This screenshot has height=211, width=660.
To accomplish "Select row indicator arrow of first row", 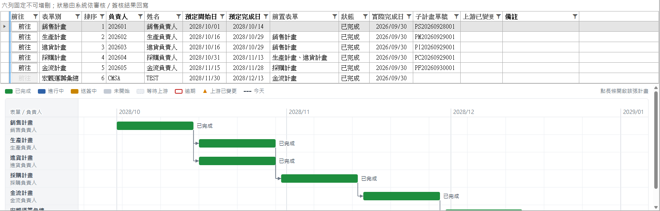I will (5, 26).
